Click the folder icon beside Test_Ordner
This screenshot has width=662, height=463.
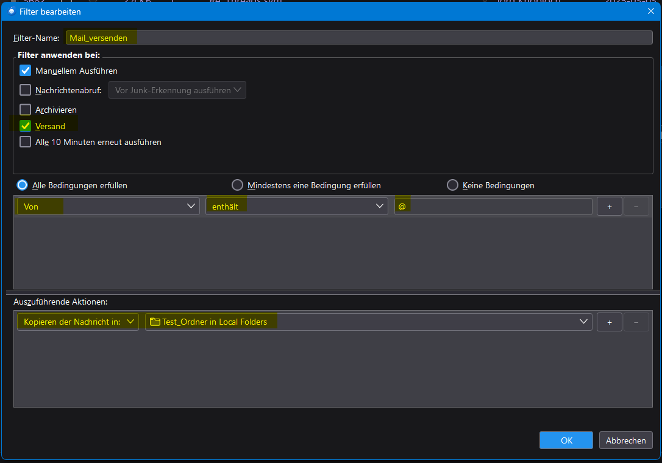point(155,322)
